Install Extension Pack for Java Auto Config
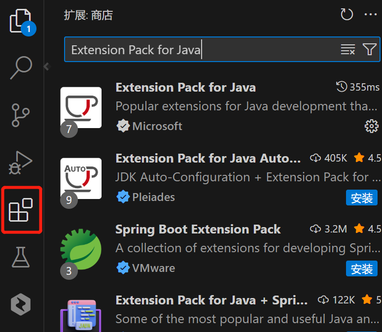382x332 pixels. tap(362, 198)
